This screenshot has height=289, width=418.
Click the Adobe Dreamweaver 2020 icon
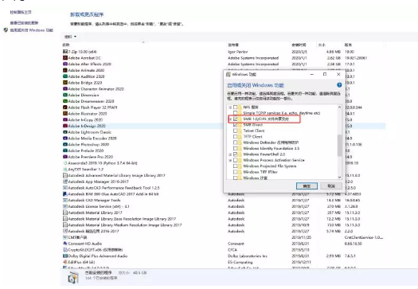(x=65, y=101)
